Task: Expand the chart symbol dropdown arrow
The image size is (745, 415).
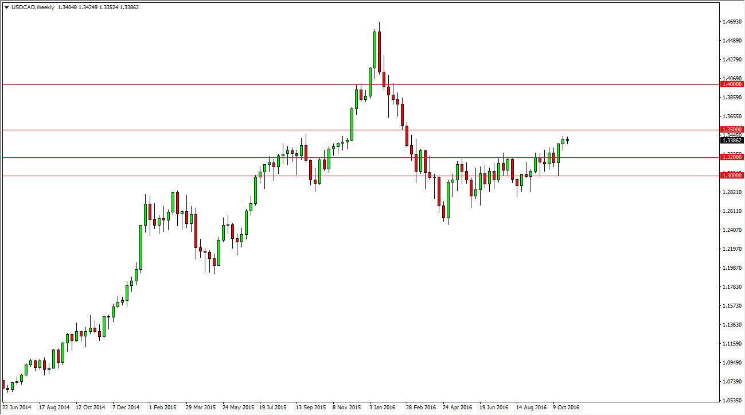Action: pyautogui.click(x=6, y=8)
